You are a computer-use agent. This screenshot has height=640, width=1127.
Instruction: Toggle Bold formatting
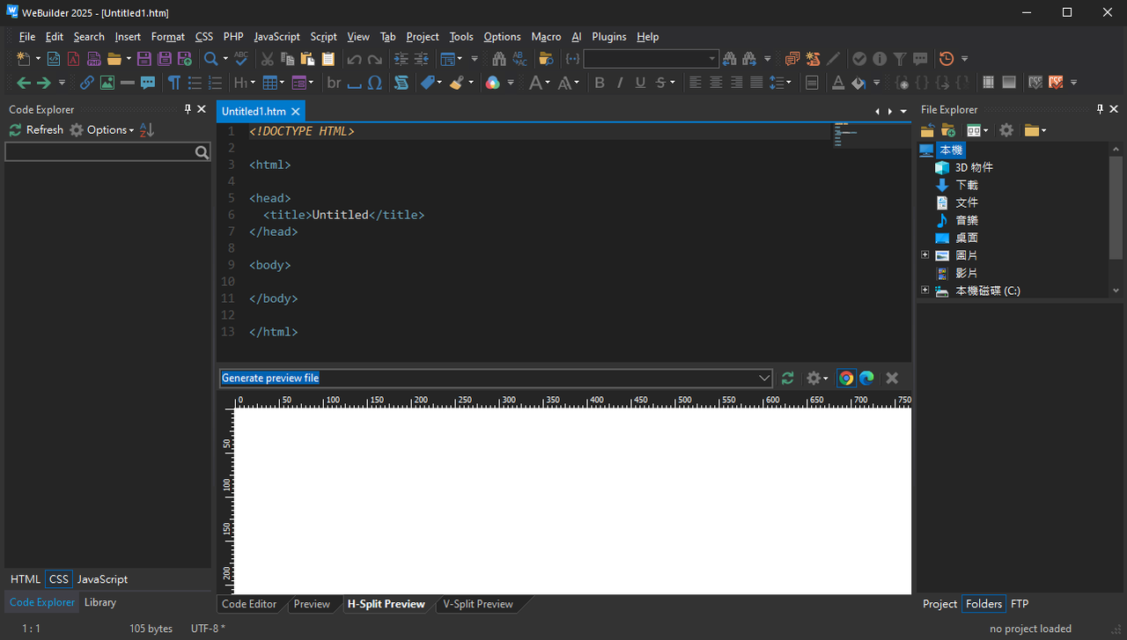coord(600,83)
